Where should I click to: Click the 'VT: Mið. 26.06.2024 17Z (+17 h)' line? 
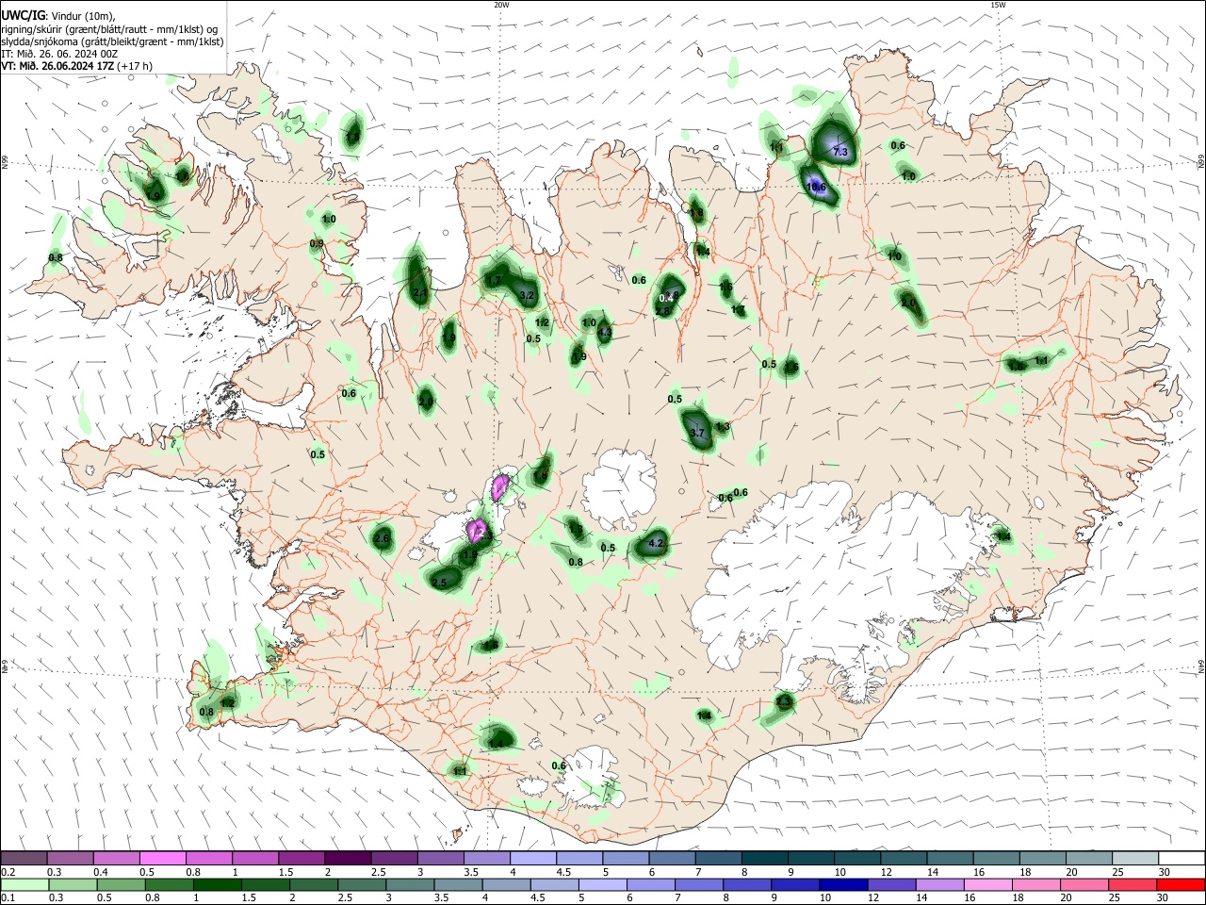click(x=76, y=66)
